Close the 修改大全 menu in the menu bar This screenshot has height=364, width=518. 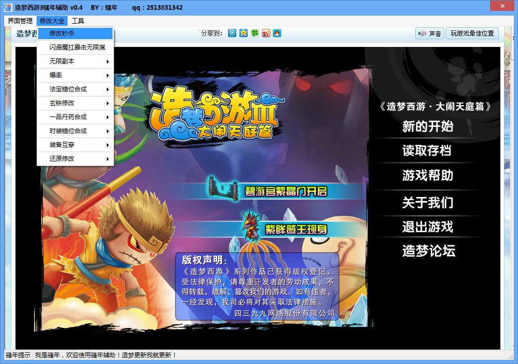pyautogui.click(x=52, y=21)
